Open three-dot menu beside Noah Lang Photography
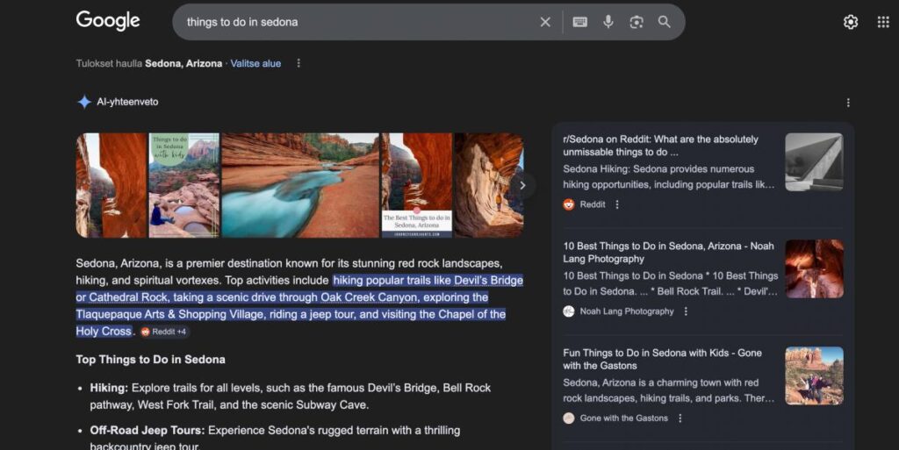This screenshot has width=899, height=450. 686,311
